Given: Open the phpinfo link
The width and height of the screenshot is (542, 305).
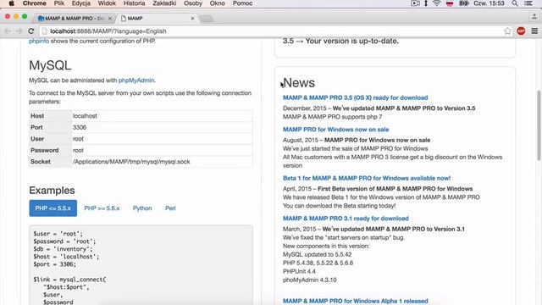Looking at the screenshot, I should coord(39,41).
